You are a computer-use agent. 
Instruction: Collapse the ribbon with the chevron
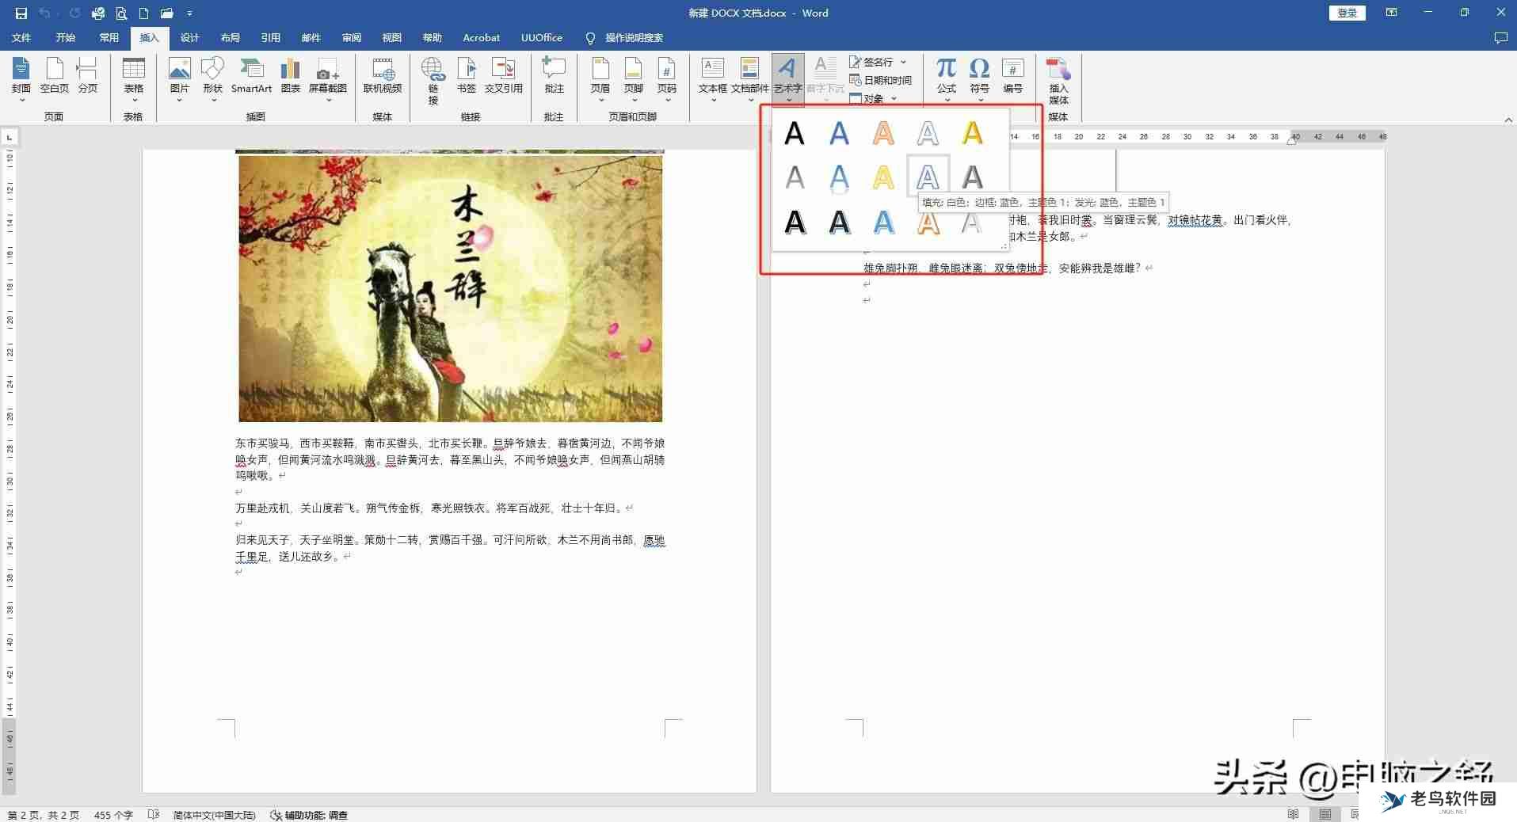point(1507,120)
